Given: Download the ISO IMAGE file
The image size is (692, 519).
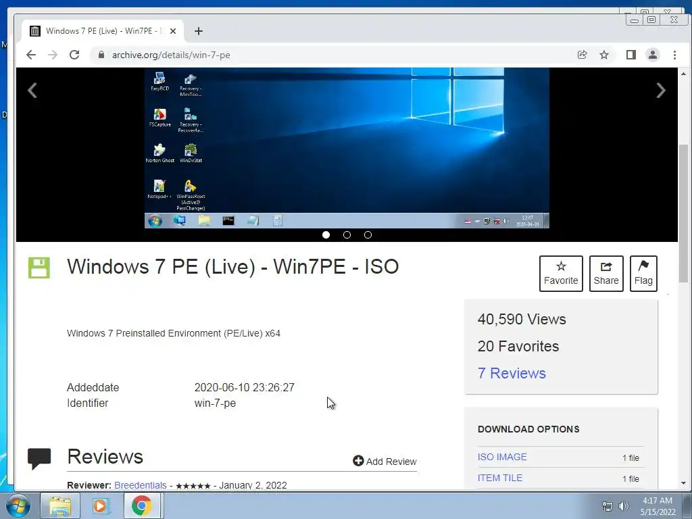Looking at the screenshot, I should [502, 457].
